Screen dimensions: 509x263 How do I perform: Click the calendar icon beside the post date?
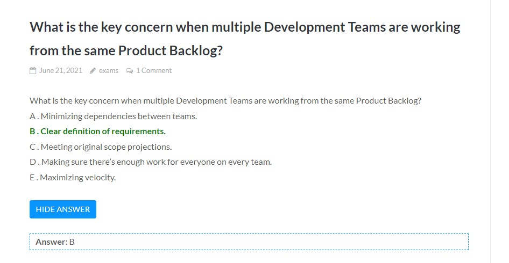[33, 70]
